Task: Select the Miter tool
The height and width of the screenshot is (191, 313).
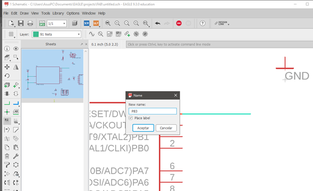Action: [x=16, y=130]
